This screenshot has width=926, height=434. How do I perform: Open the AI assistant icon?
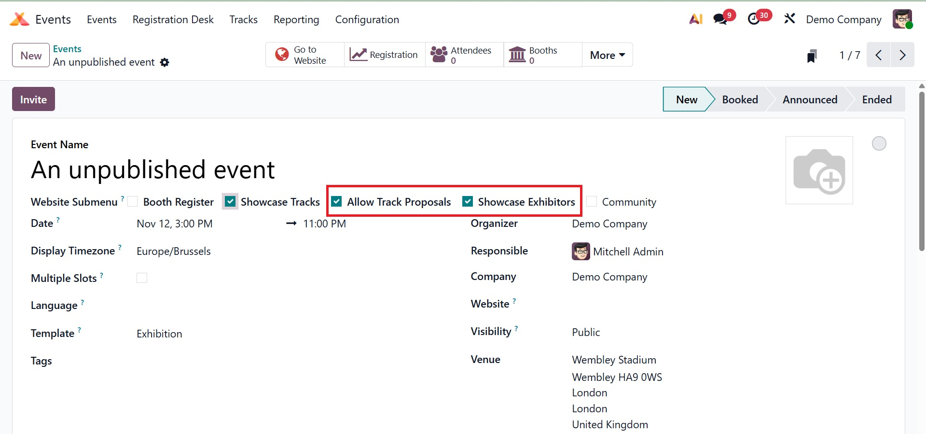[695, 19]
